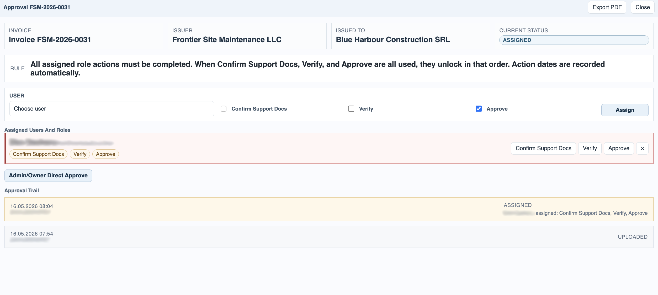Click the Assign button
The image size is (658, 295).
pyautogui.click(x=625, y=110)
